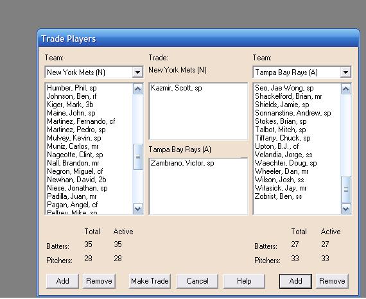Select Nall, Brandon, mr
Image resolution: width=366 pixels, height=299 pixels.
(x=73, y=163)
